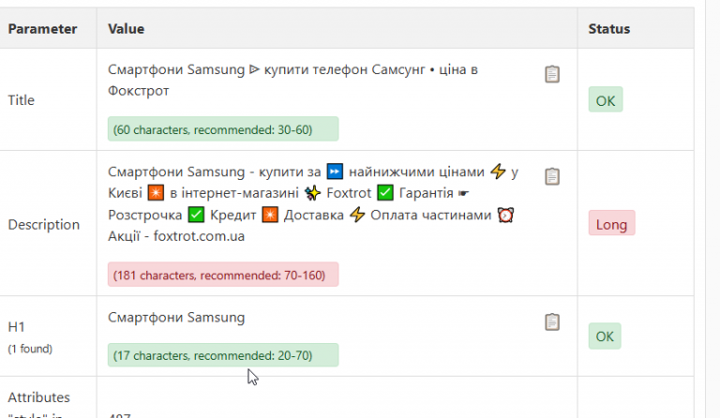Viewport: 720px width, 418px height.
Task: Click the sparkles emoji before Foxtrot
Action: [313, 193]
